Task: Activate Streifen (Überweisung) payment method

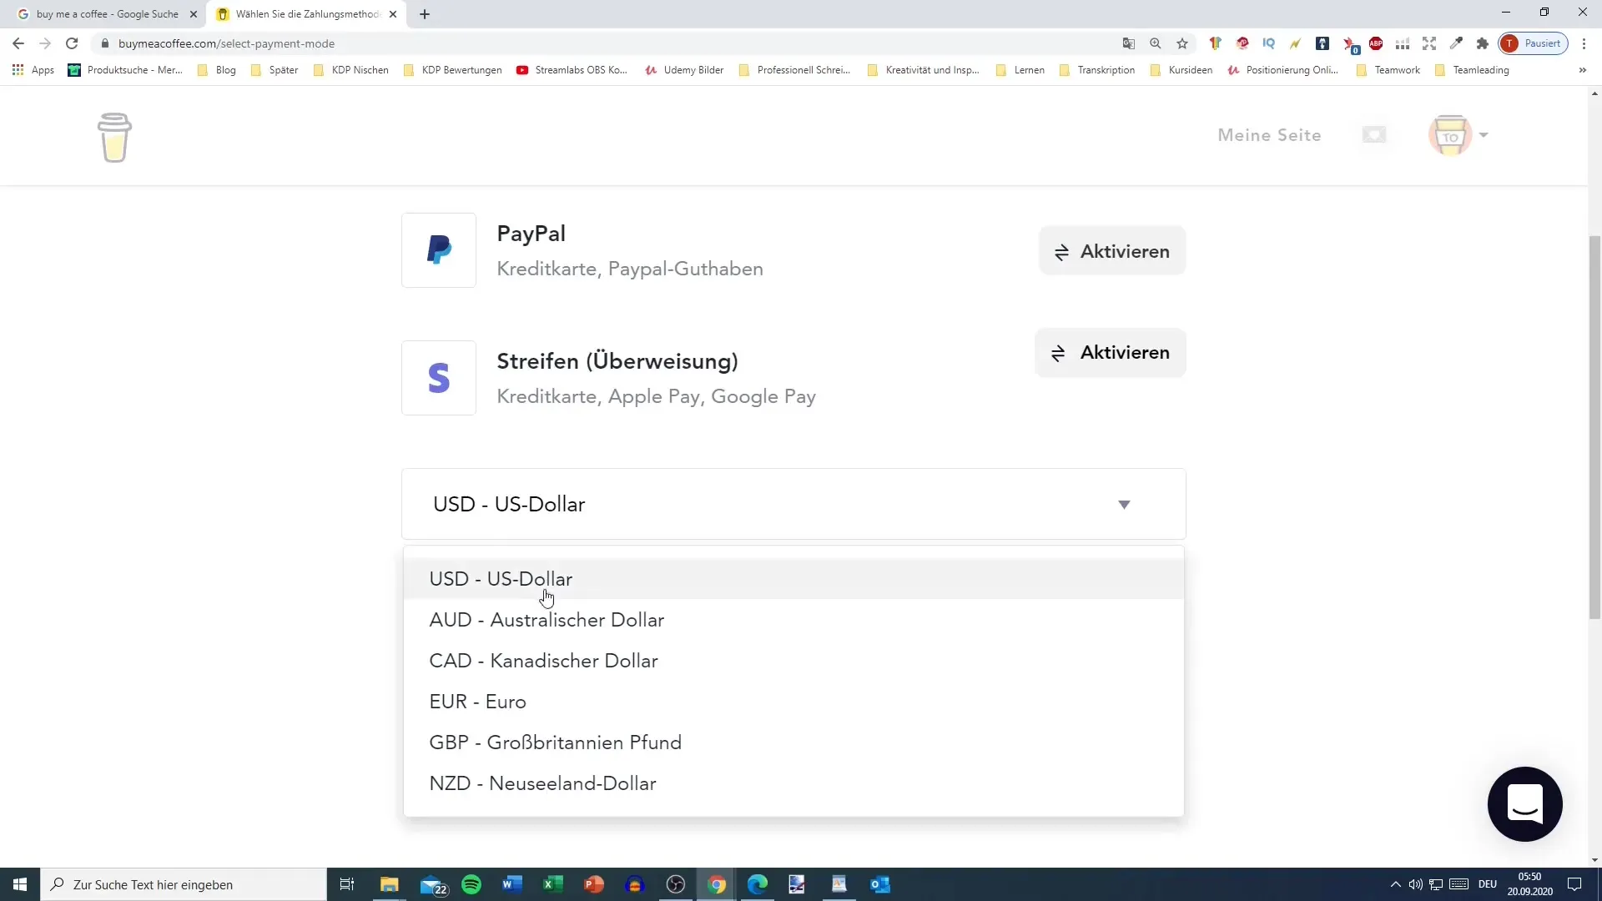Action: (x=1110, y=353)
